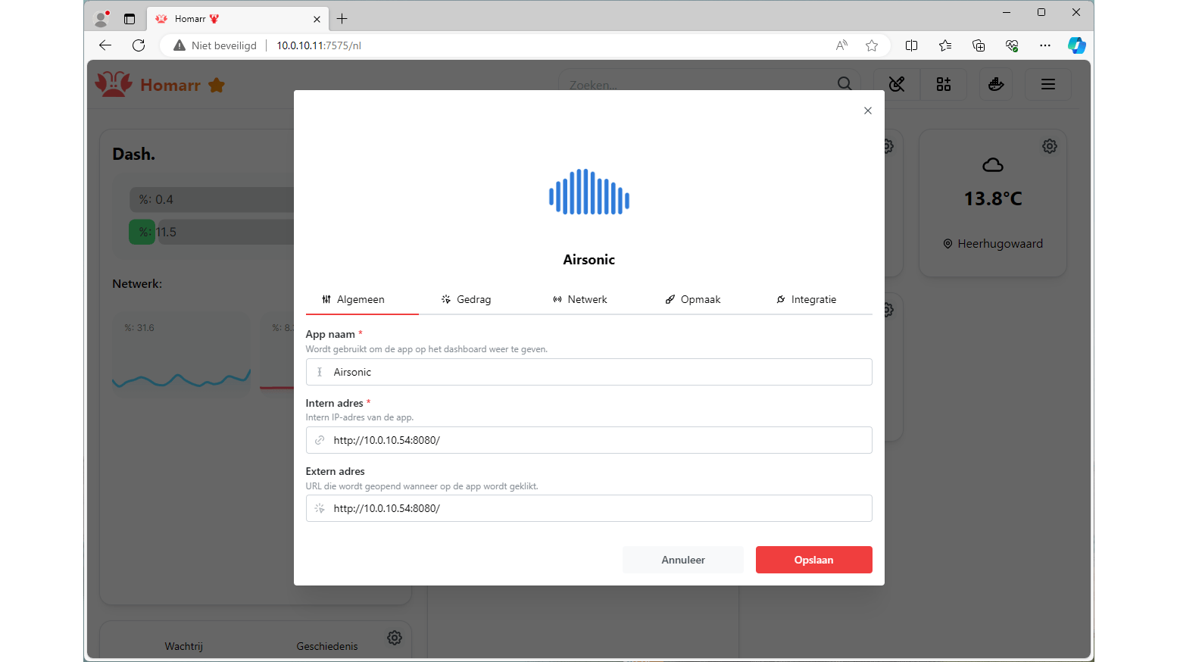The width and height of the screenshot is (1177, 662).
Task: Click the Niet beveiligd security warning
Action: click(216, 45)
